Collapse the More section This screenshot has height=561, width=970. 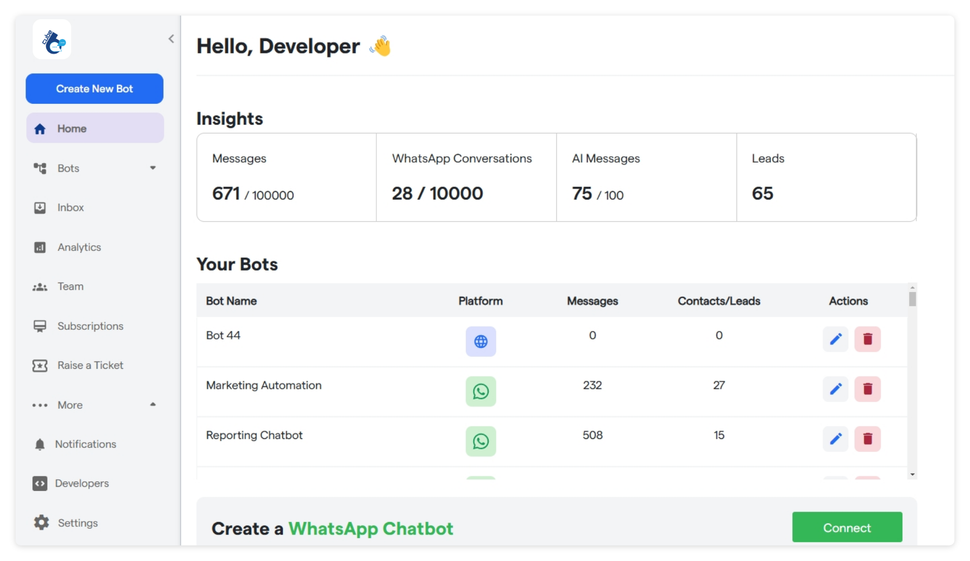click(152, 405)
